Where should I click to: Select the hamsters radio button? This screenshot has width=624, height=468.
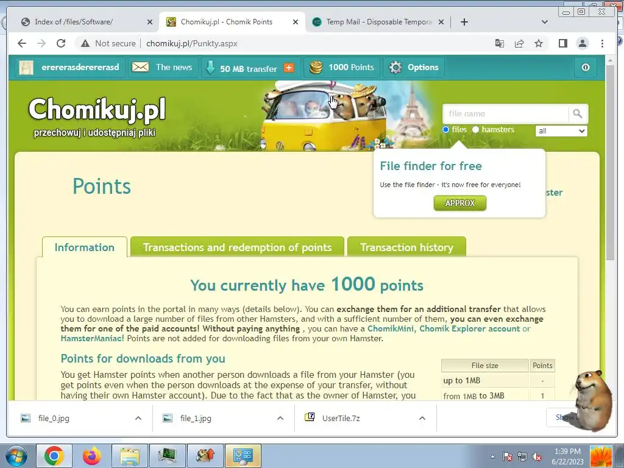click(475, 130)
